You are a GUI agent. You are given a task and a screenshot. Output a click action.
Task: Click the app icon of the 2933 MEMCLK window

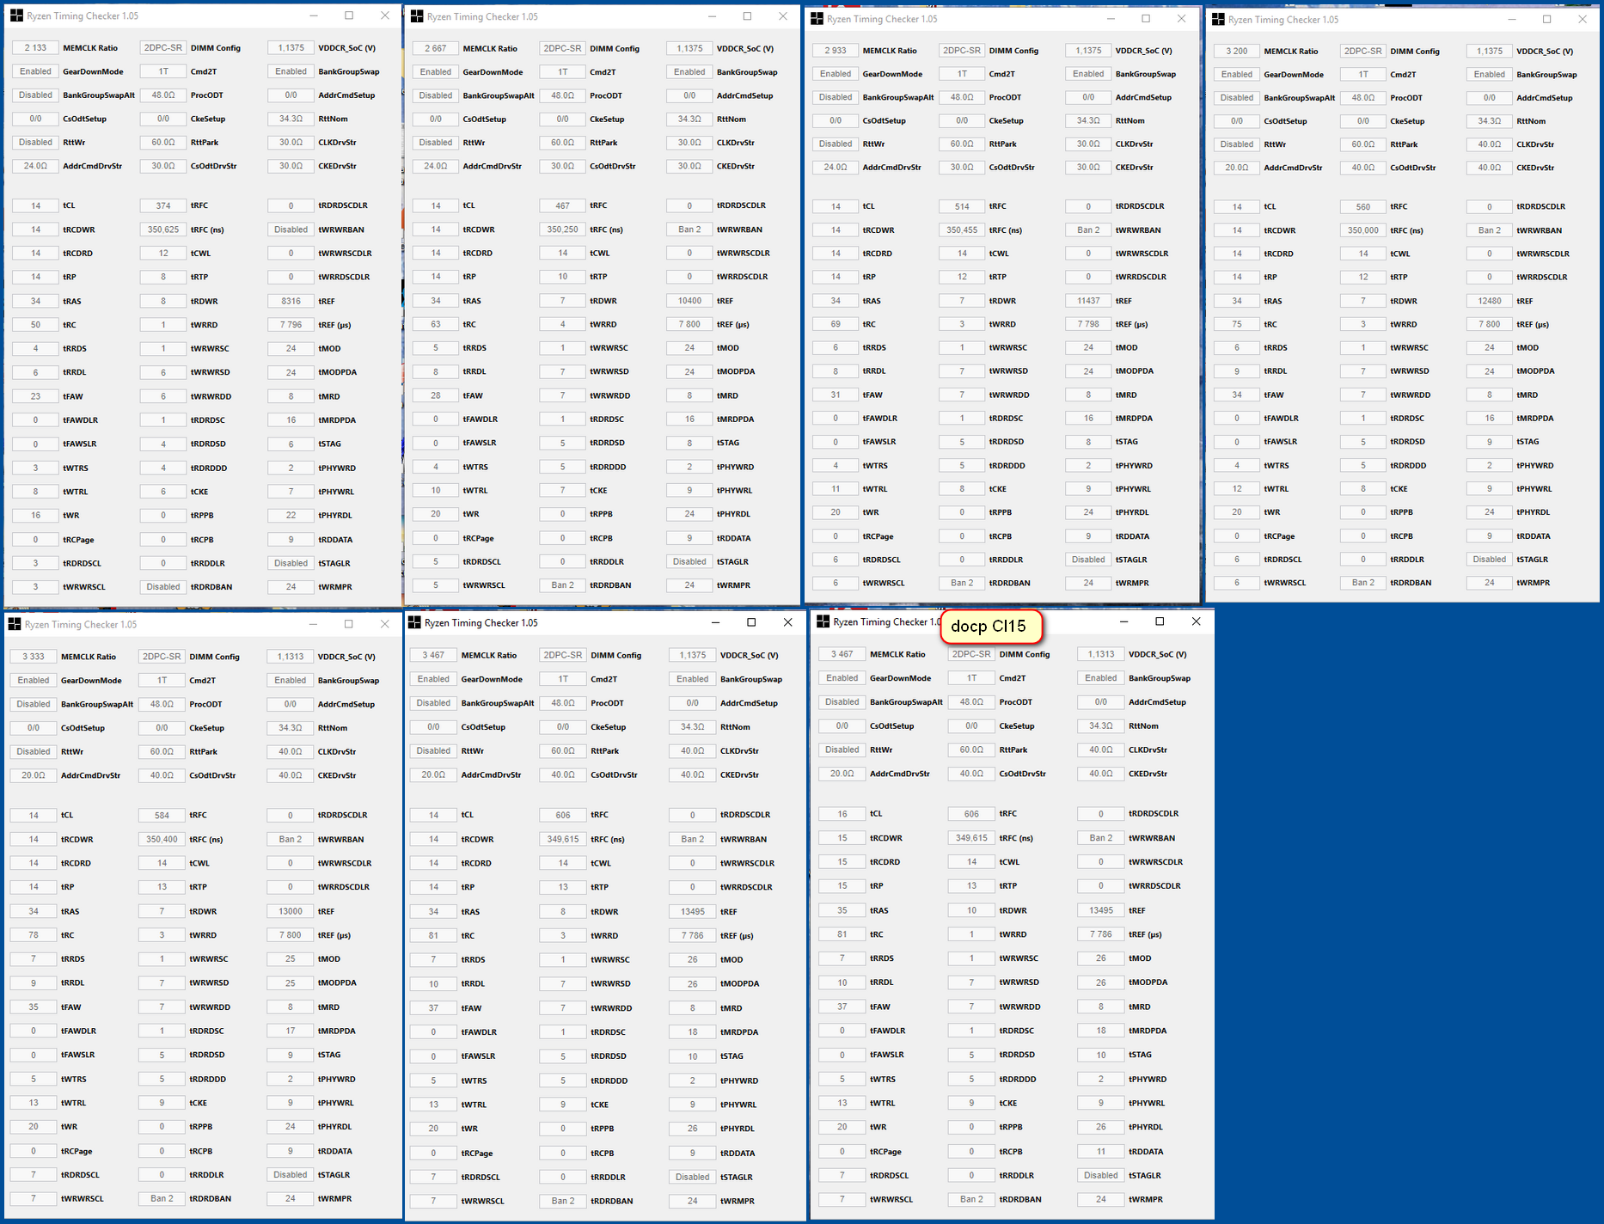point(817,19)
